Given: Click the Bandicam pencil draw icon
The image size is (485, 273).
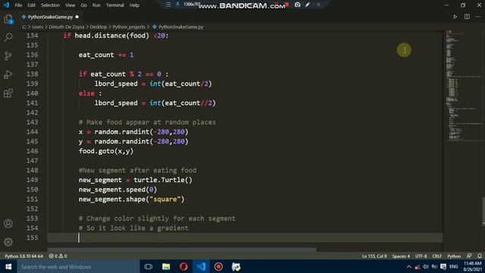Looking at the screenshot, I should [x=308, y=5].
